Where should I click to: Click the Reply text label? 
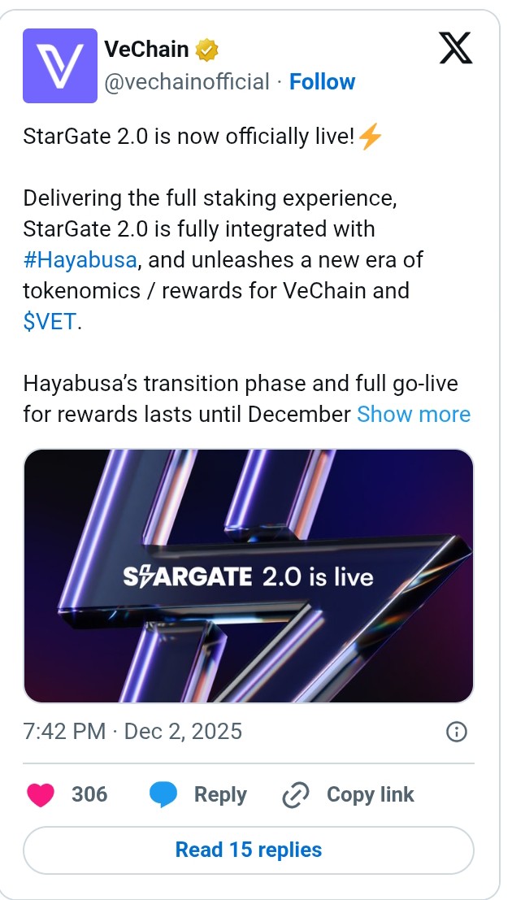pos(220,794)
